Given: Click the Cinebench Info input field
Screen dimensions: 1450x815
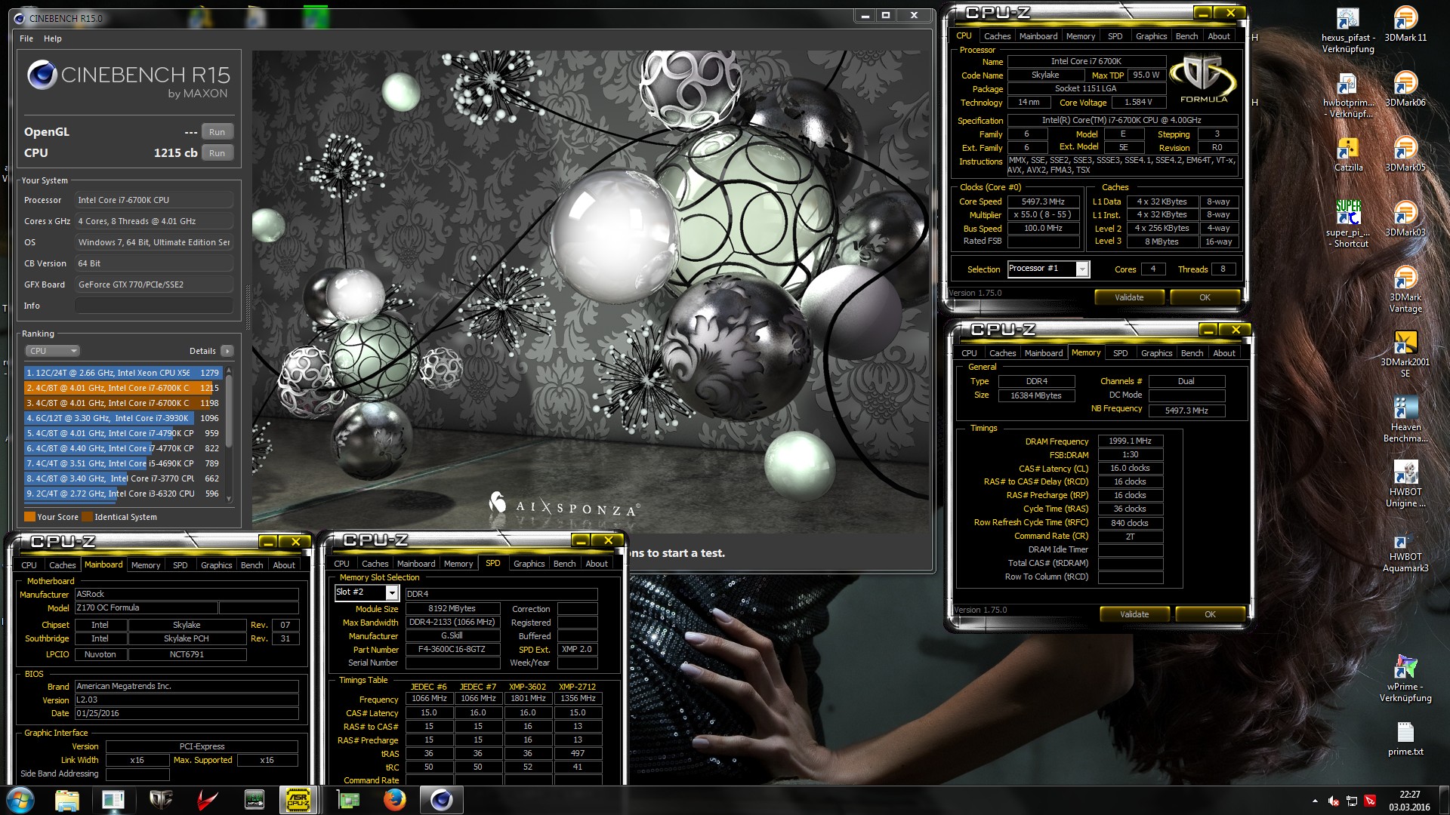Looking at the screenshot, I should 153,306.
